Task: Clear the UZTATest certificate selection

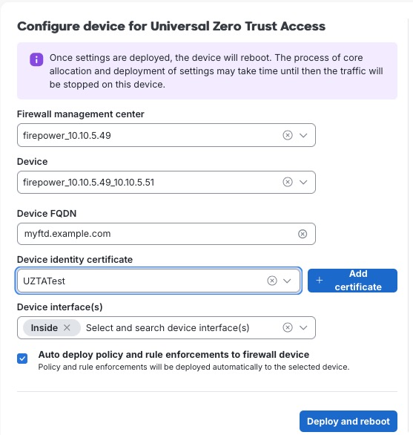Action: pyautogui.click(x=272, y=281)
